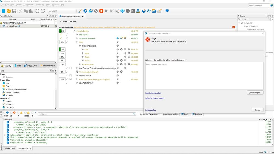
Task: Expand the Project Overview section
Action: click(x=61, y=21)
